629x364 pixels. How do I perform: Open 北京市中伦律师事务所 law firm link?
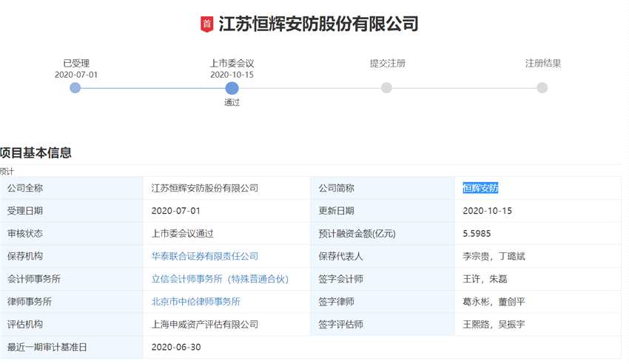(x=196, y=301)
